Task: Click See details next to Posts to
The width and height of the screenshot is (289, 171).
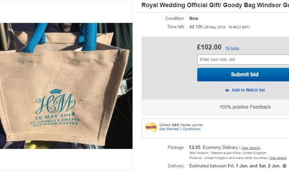Action: coord(278,158)
